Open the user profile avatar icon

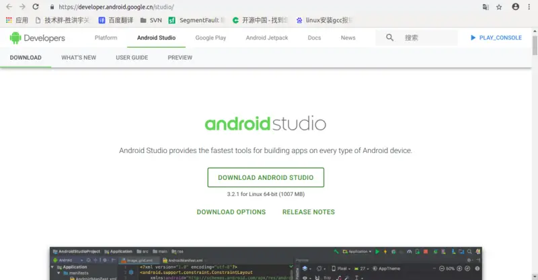click(x=515, y=7)
